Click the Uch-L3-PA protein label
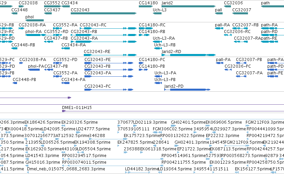 166,73
